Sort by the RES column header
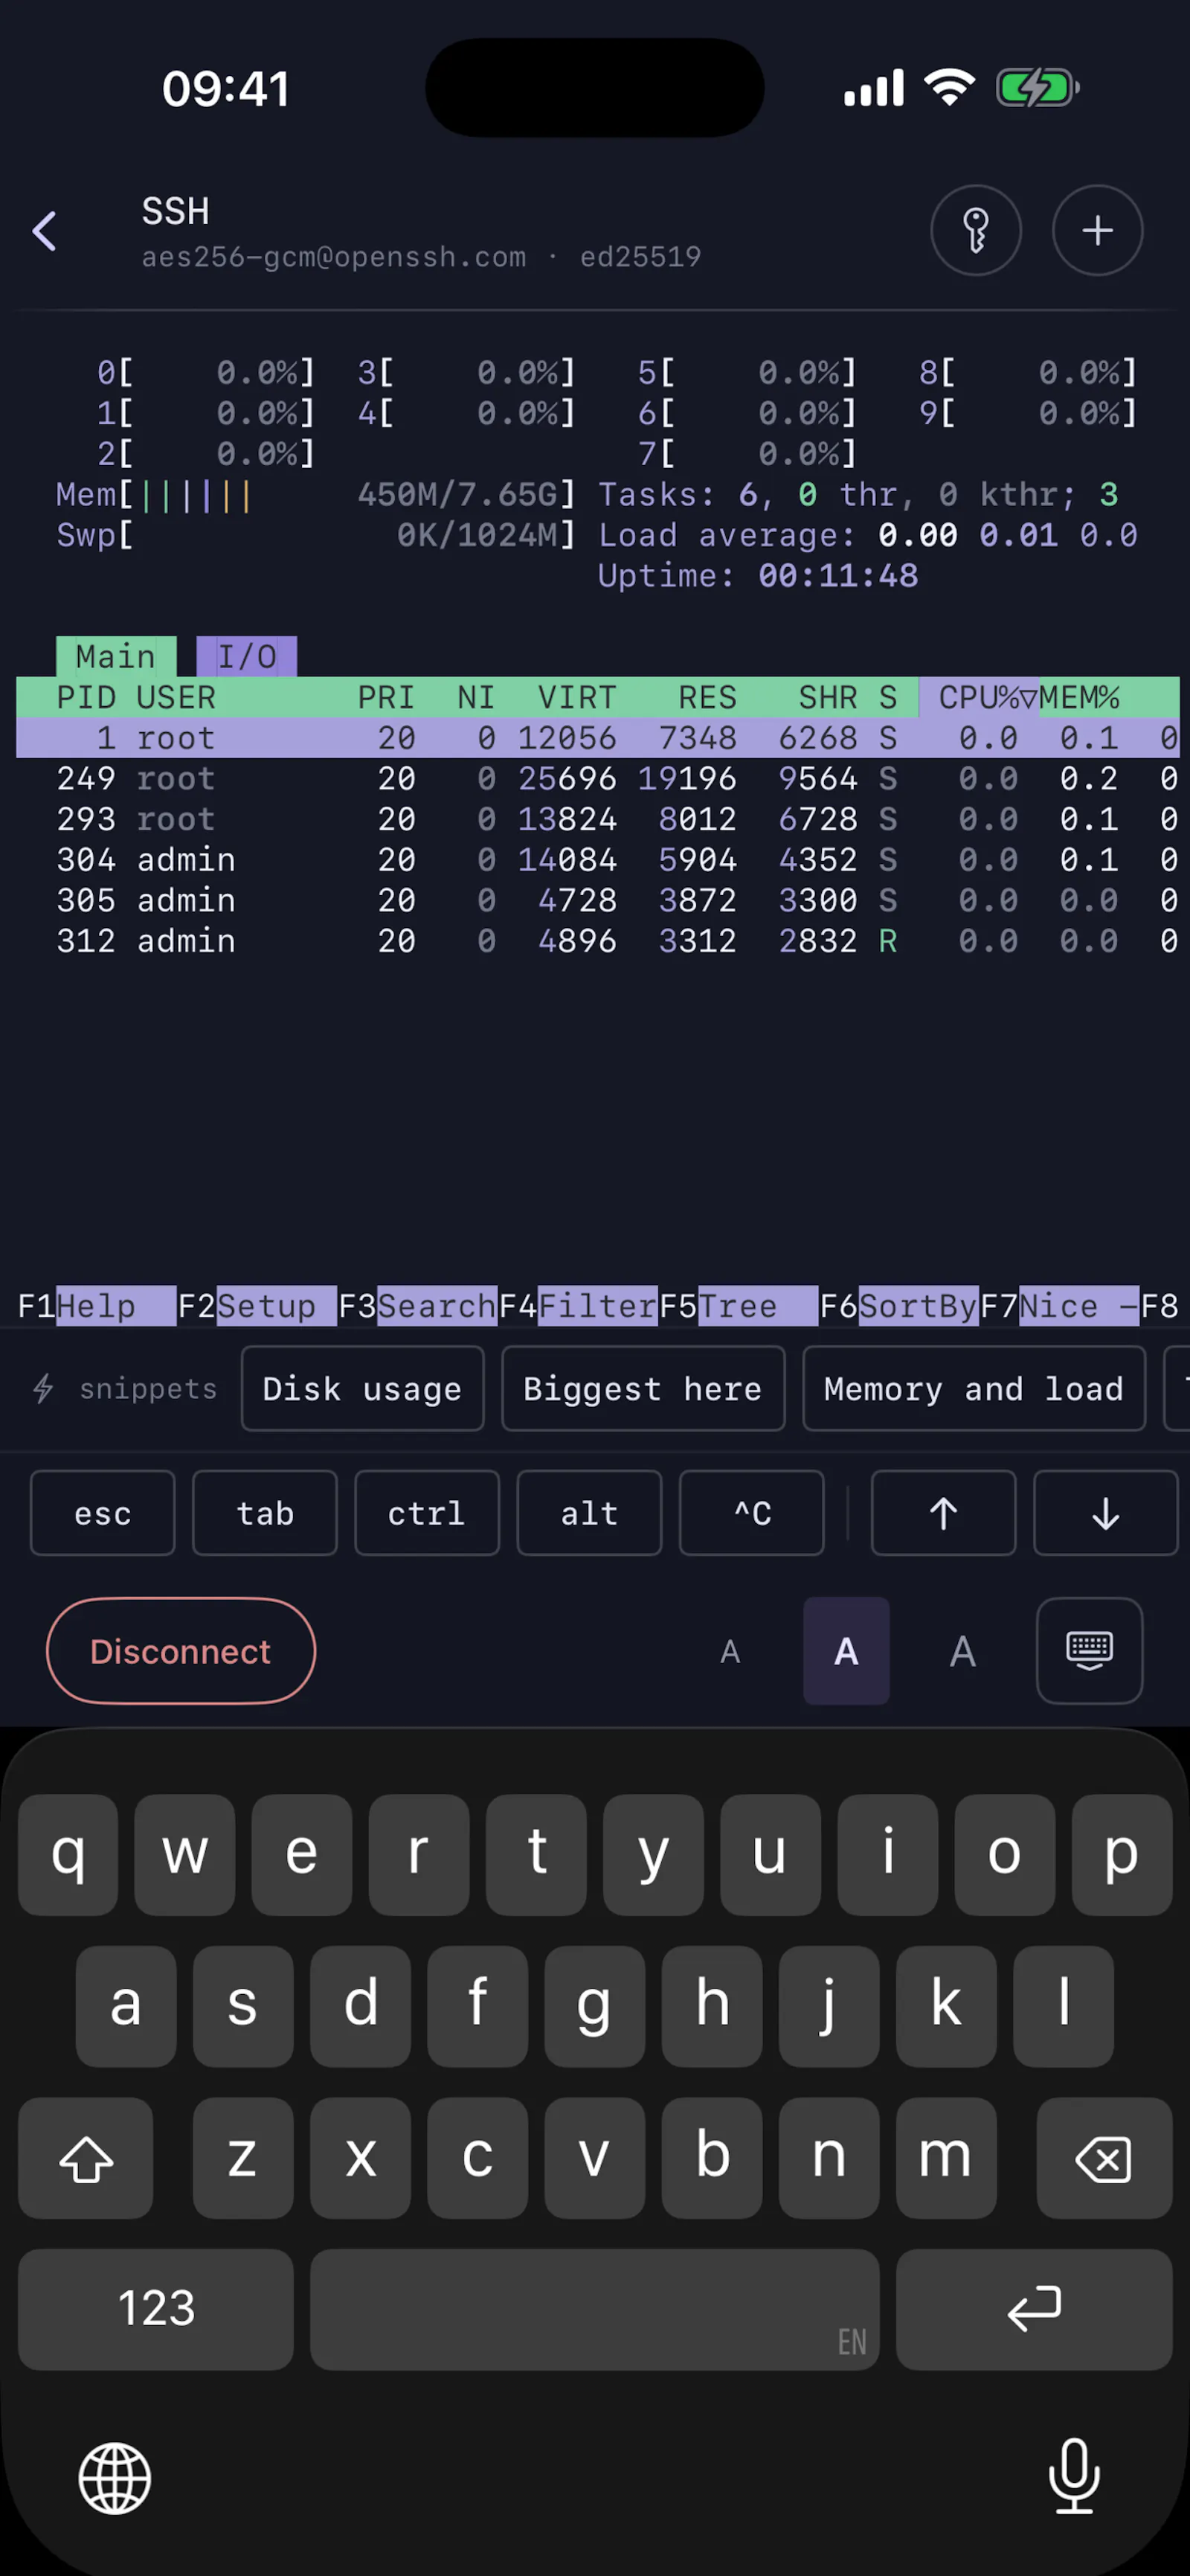The height and width of the screenshot is (2576, 1190). (x=707, y=697)
